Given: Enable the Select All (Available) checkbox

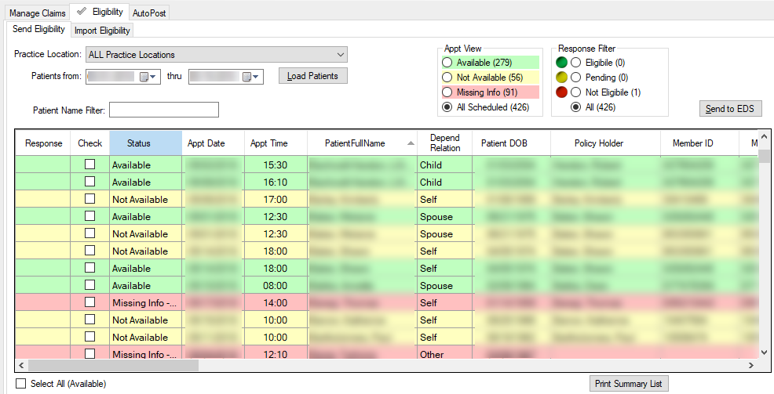Looking at the screenshot, I should pos(21,384).
